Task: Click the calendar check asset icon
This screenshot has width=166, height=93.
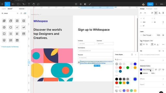Action: 17,40
